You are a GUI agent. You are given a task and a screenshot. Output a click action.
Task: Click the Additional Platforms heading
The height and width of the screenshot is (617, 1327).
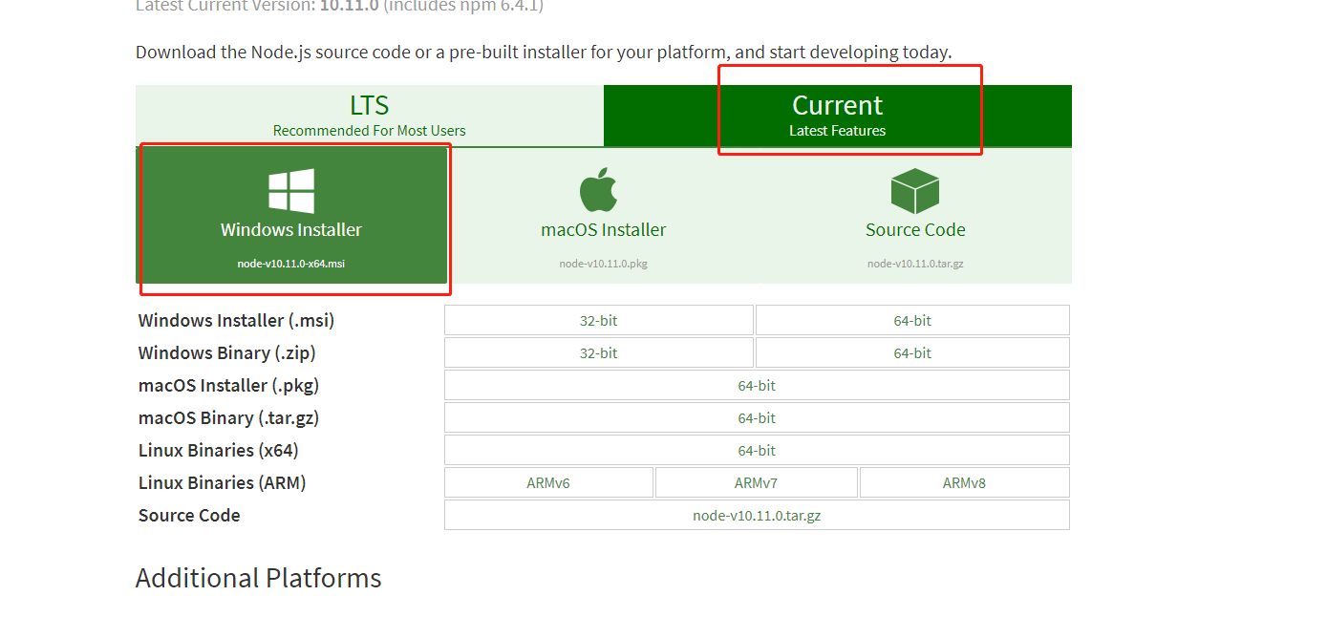pos(259,578)
